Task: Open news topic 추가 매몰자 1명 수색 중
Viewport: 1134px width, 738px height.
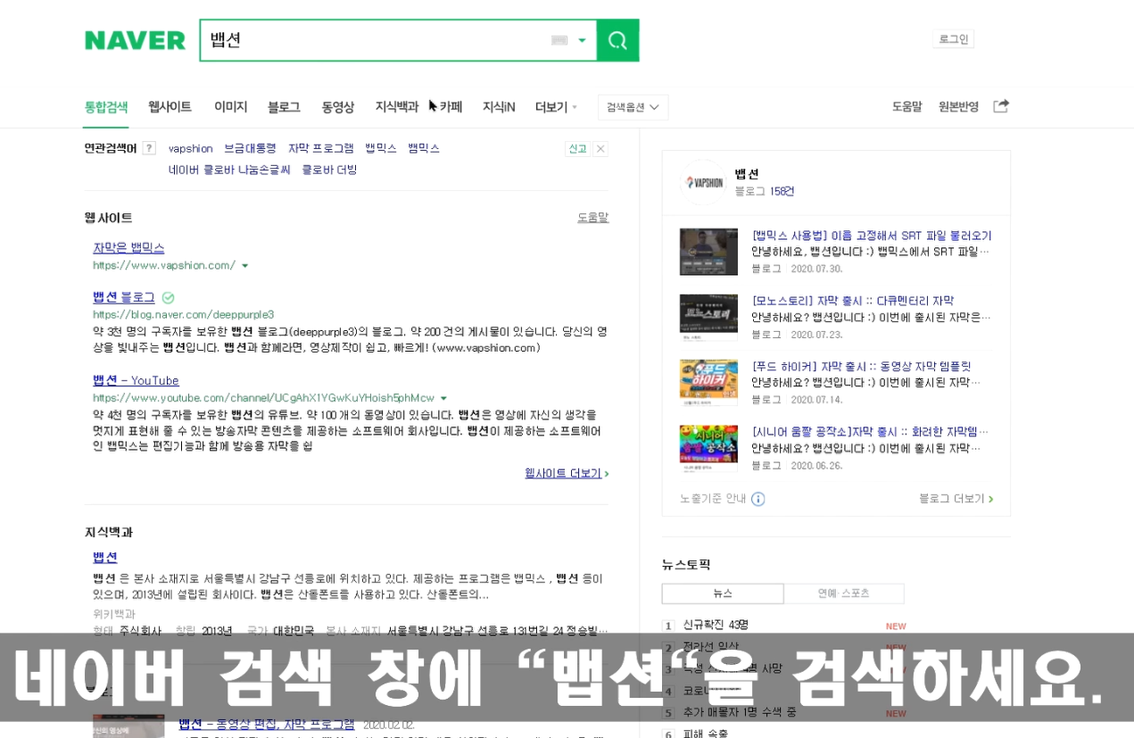Action: point(740,712)
